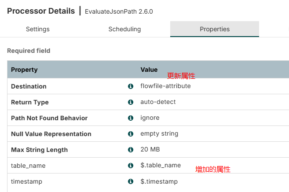
Task: Click the Property column header
Action: (x=24, y=70)
